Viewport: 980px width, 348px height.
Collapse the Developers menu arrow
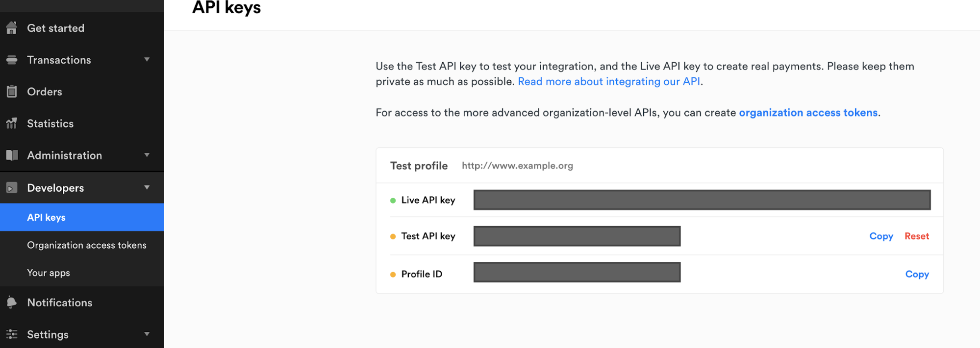pyautogui.click(x=147, y=187)
